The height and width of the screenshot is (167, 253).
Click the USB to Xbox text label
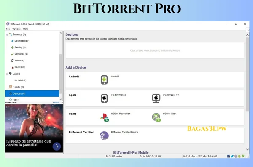click(x=170, y=114)
